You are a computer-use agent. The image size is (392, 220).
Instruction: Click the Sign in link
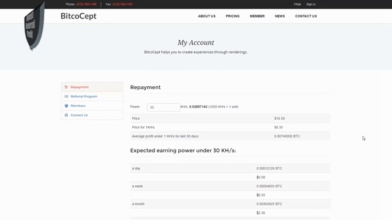tap(311, 4)
